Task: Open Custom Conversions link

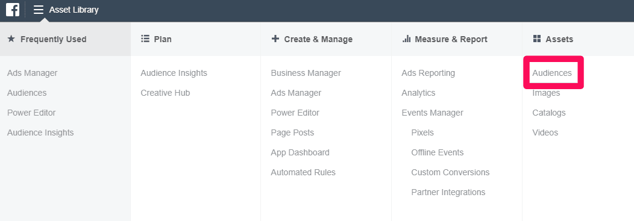Action: coord(450,172)
